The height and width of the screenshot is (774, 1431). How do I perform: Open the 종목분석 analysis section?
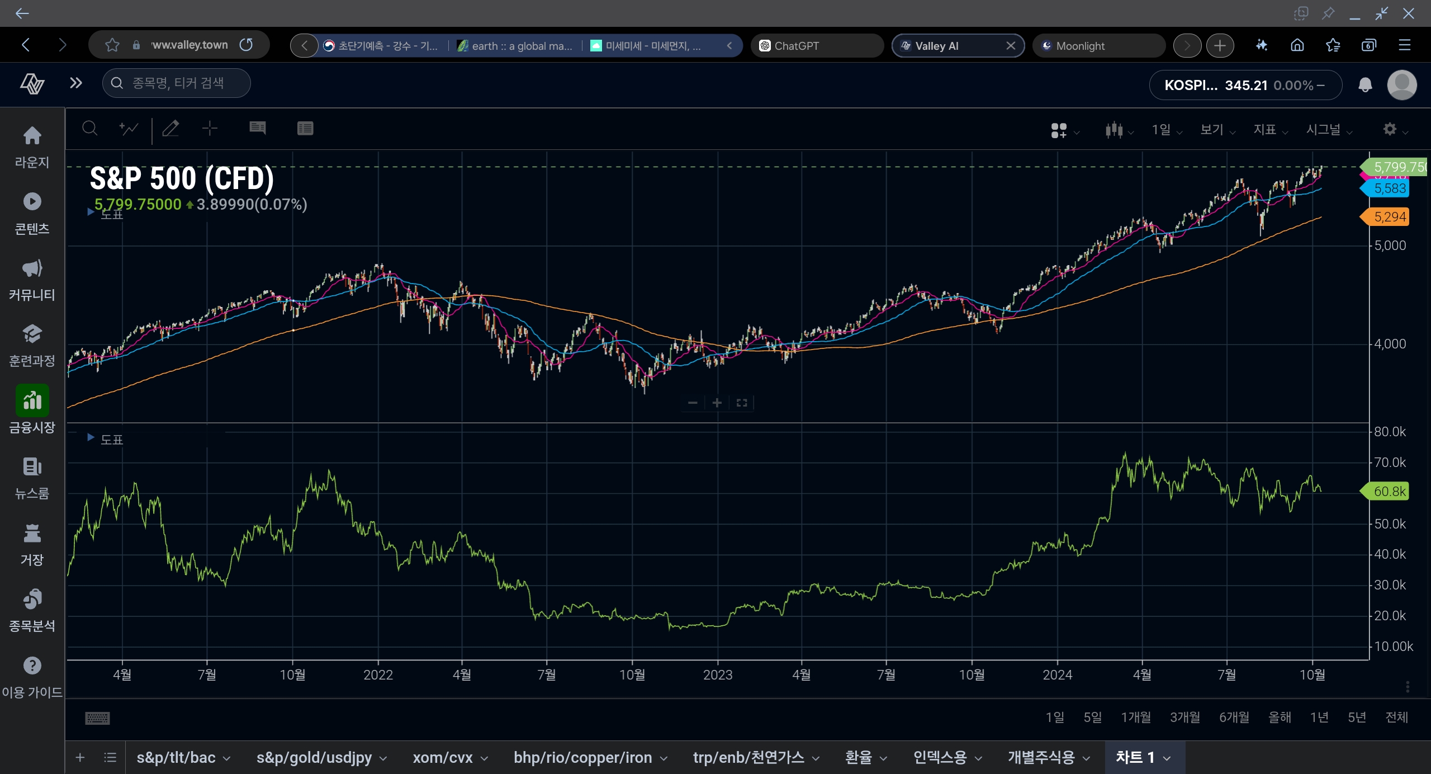(x=32, y=610)
